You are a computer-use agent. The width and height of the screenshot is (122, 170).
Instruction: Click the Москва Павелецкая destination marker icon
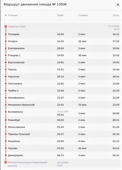6,162
